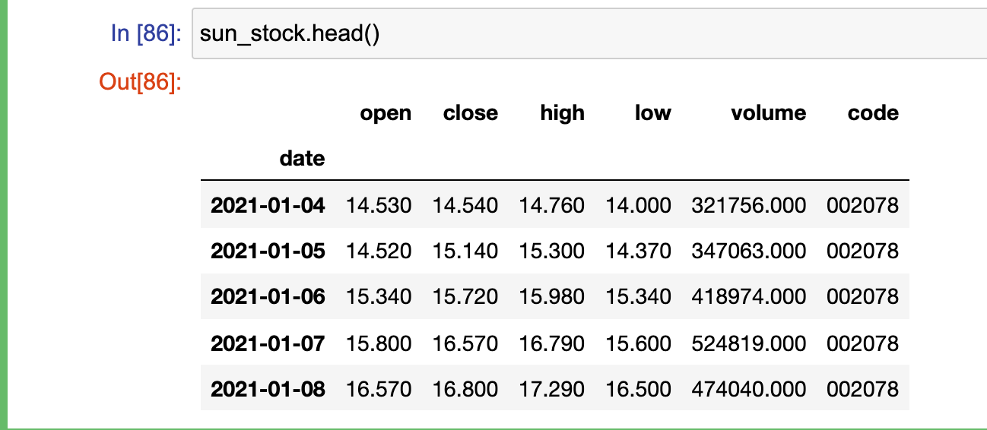Select the 2021-01-04 row index
The image size is (987, 430).
268,205
